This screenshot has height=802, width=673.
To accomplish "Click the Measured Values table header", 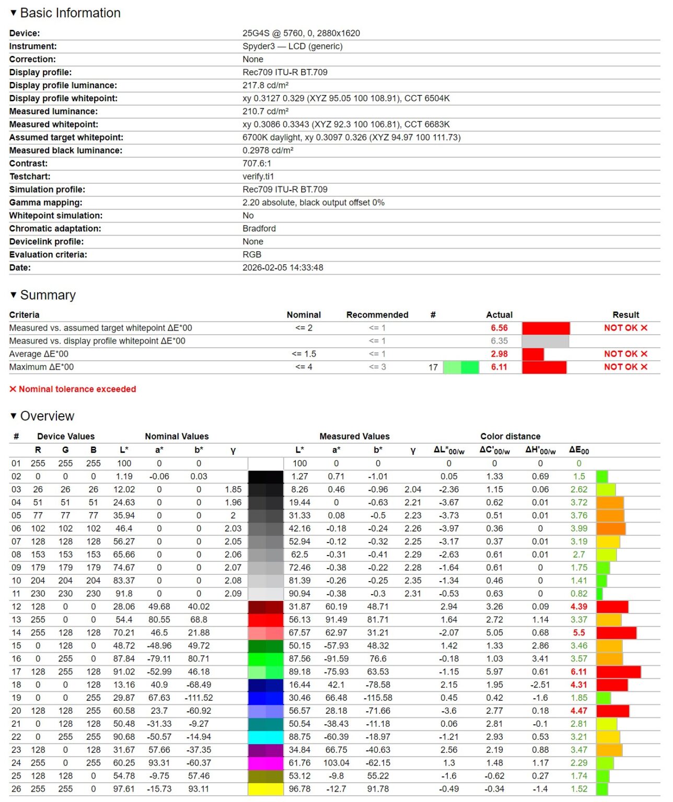I will [x=354, y=436].
